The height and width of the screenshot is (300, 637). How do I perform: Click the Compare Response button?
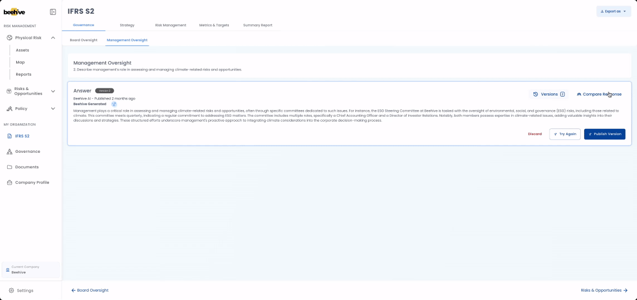[599, 94]
